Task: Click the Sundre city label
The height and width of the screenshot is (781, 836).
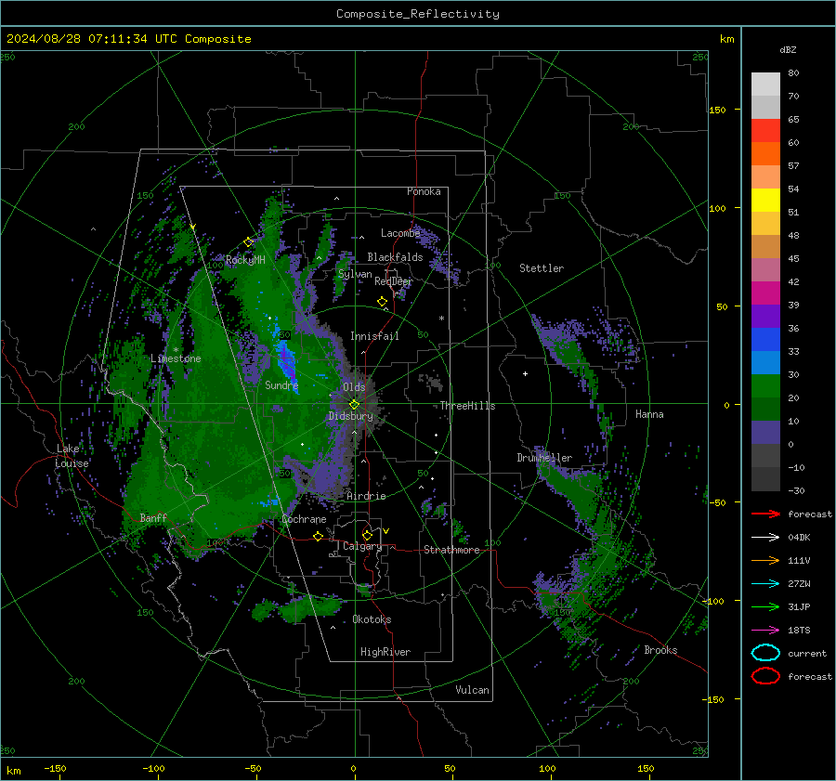Action: pos(281,385)
